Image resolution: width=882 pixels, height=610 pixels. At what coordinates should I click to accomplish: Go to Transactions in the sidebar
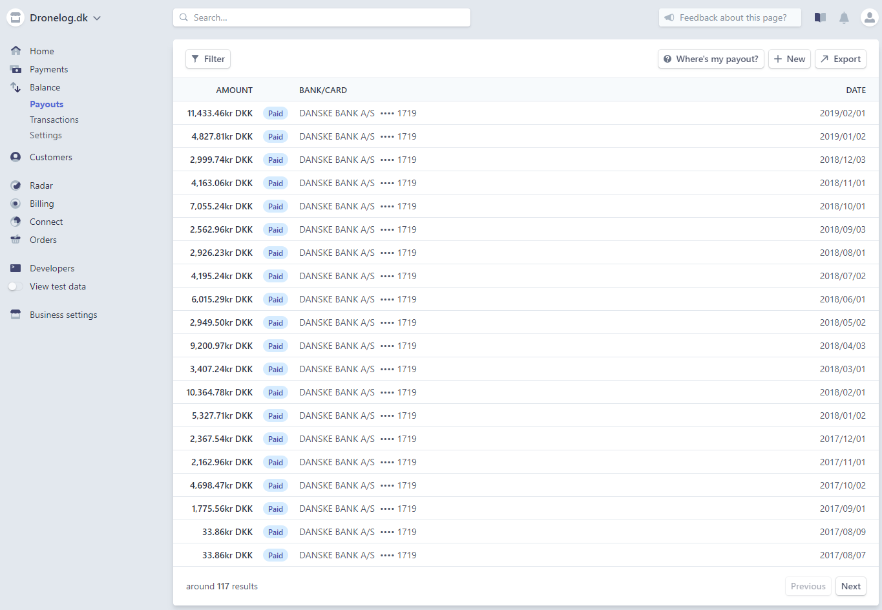tap(54, 120)
